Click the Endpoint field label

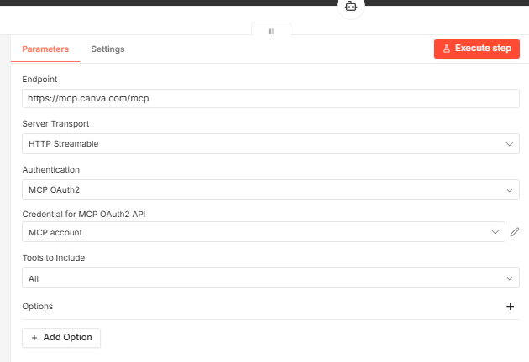39,79
